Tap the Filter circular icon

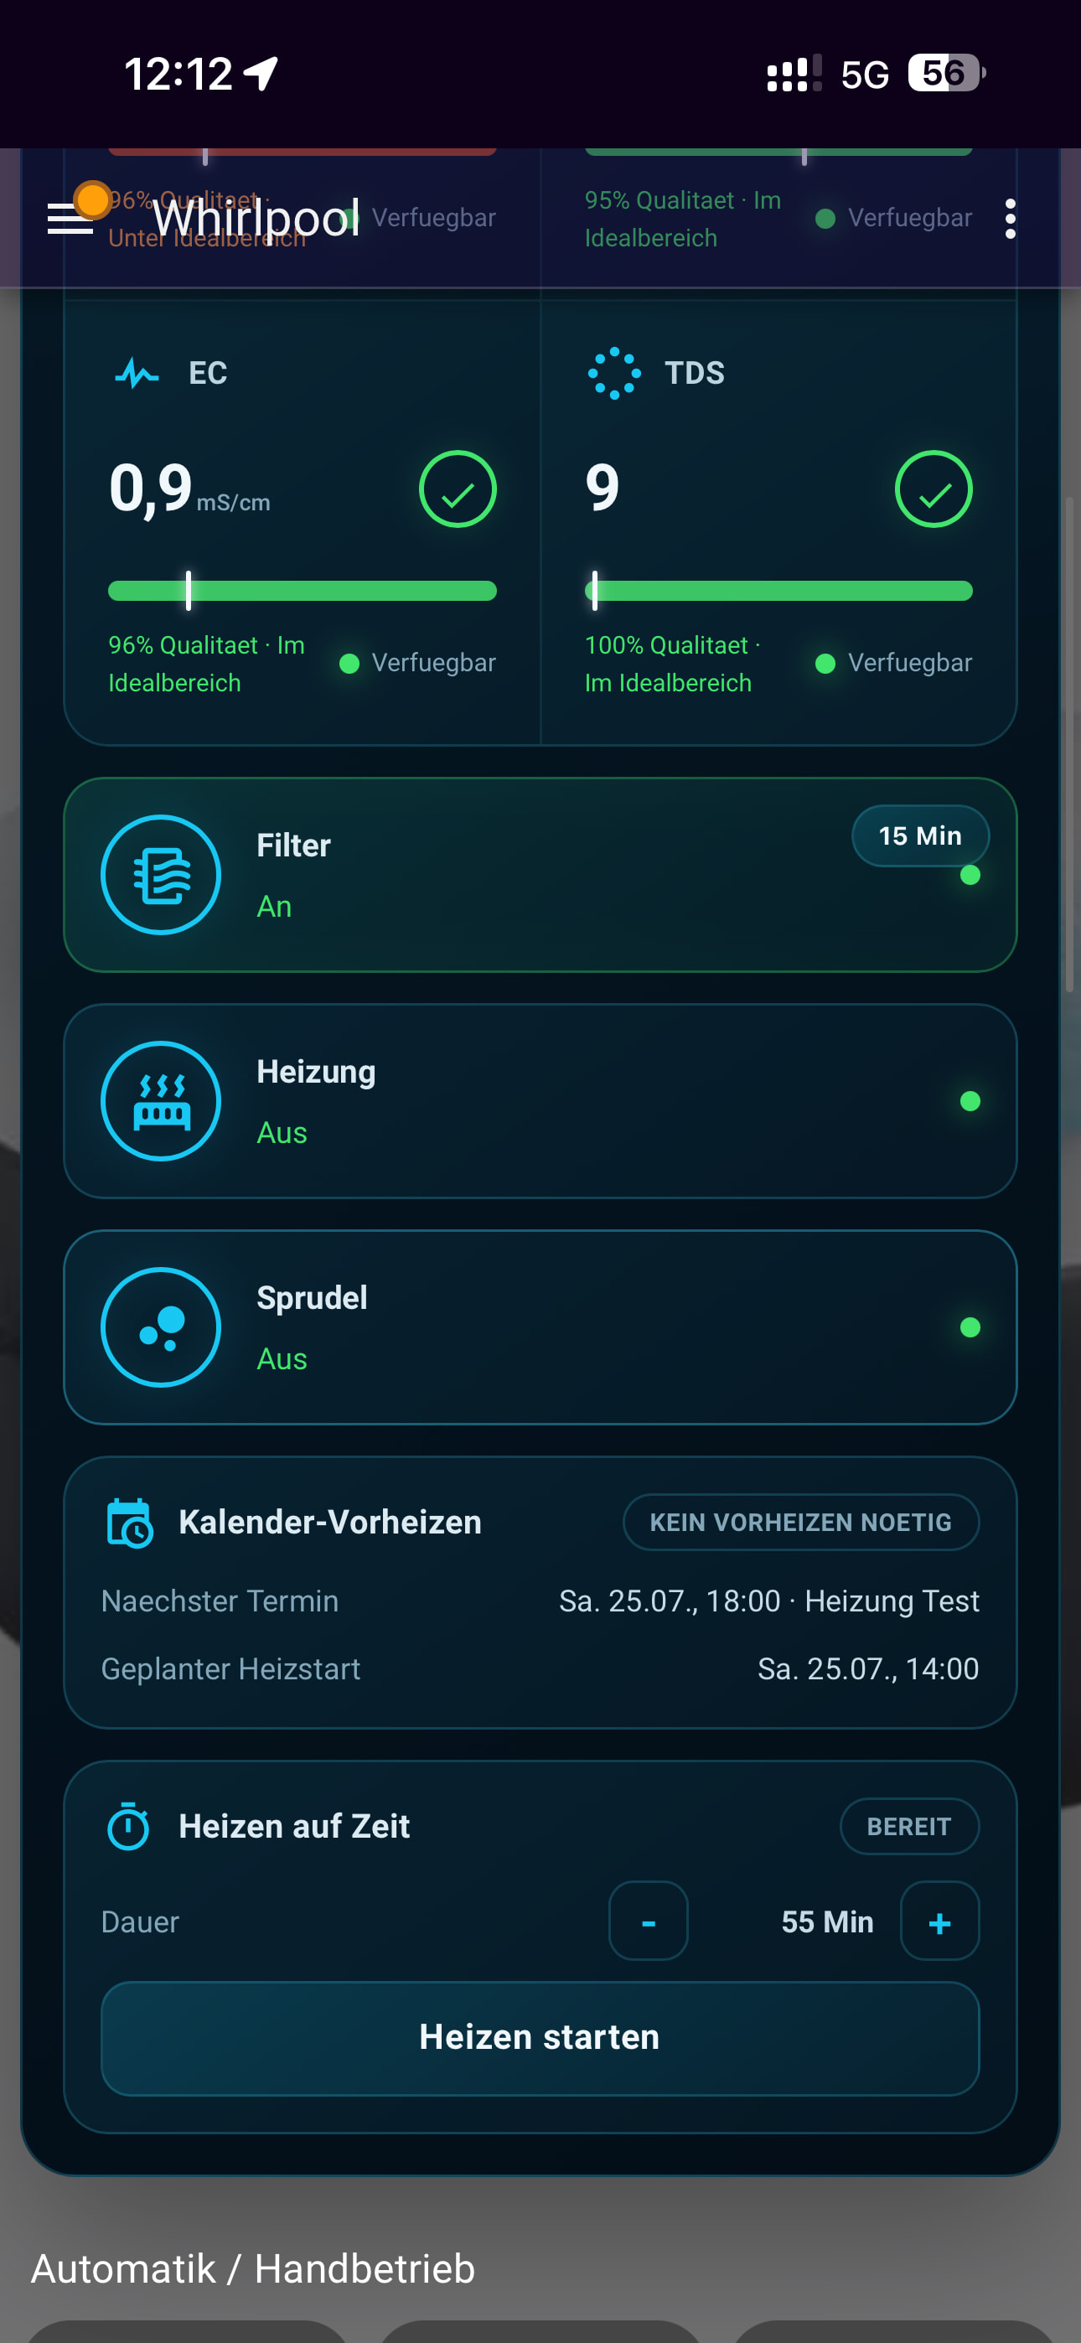[161, 875]
